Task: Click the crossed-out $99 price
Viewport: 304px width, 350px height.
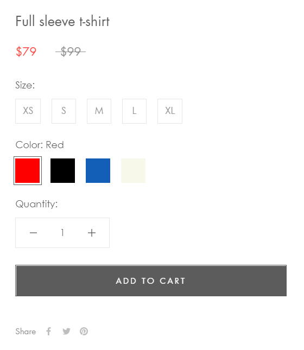Action: coord(71,52)
